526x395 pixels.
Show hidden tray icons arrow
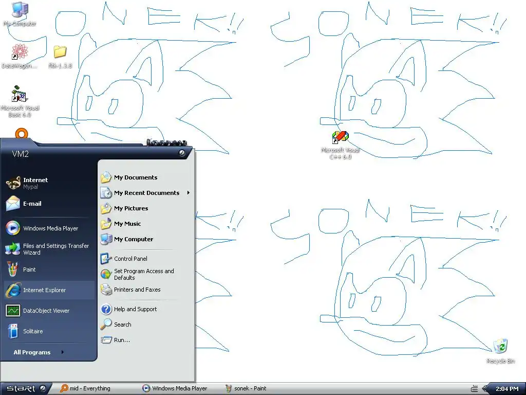(x=485, y=389)
